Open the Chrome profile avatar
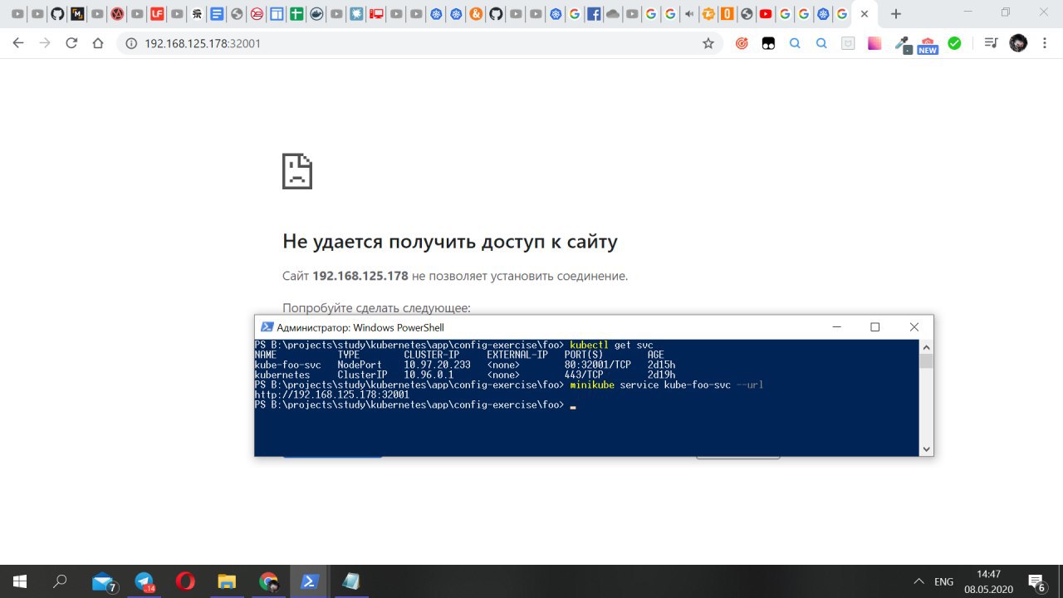Viewport: 1063px width, 598px height. click(x=1018, y=43)
